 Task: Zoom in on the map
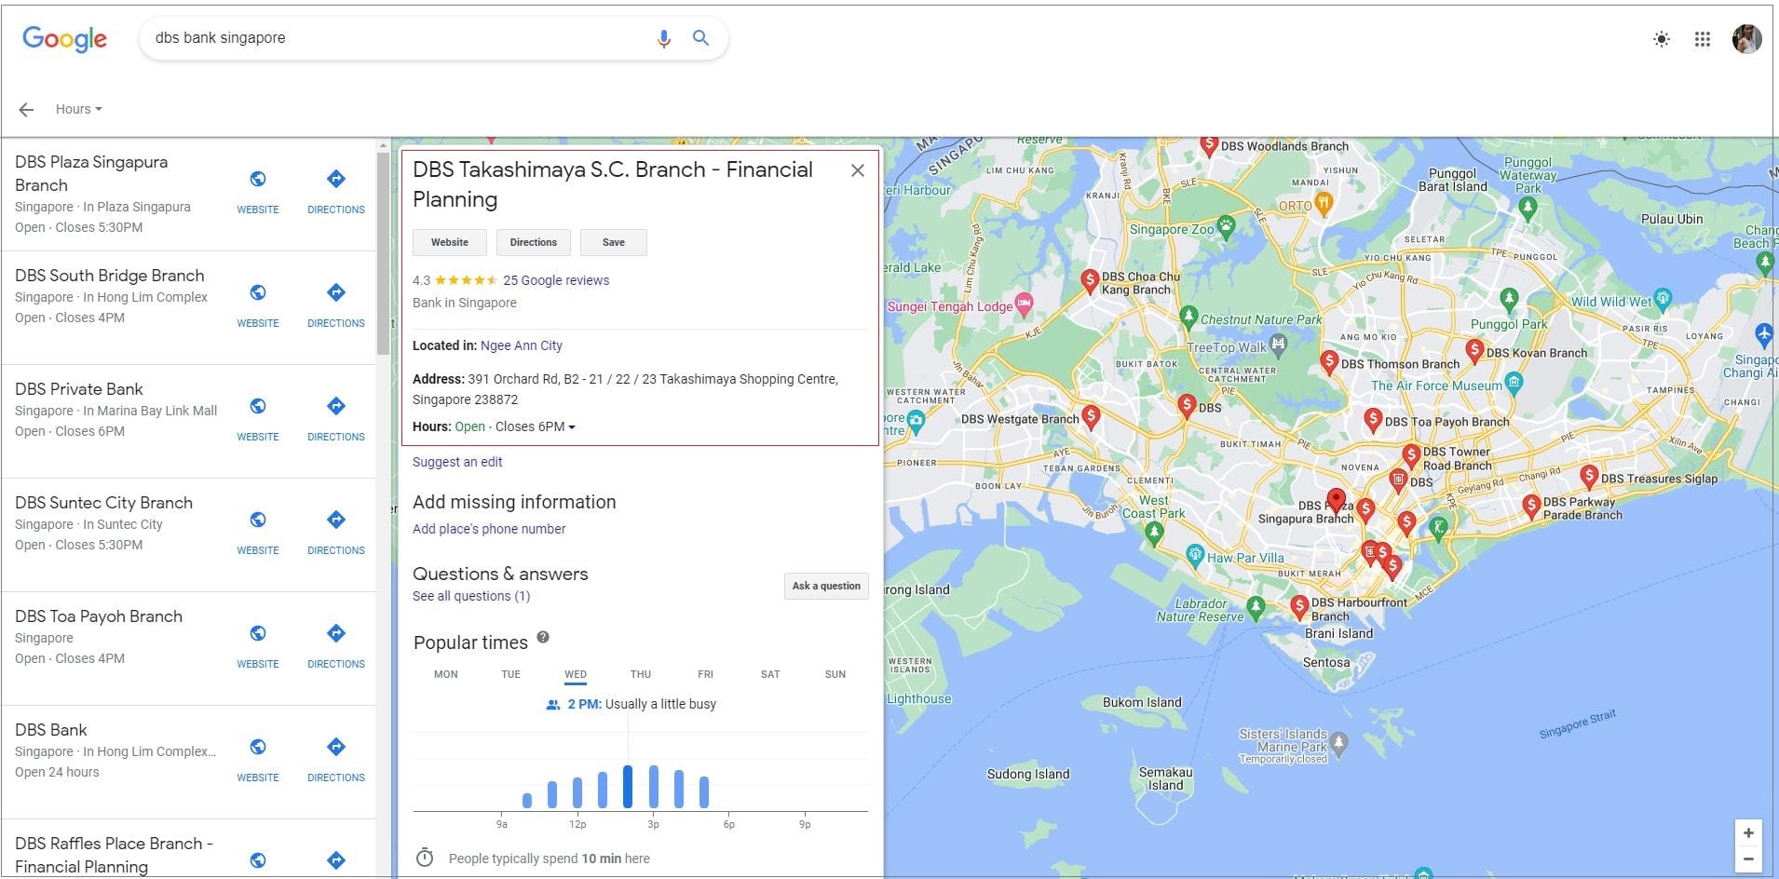pos(1748,833)
